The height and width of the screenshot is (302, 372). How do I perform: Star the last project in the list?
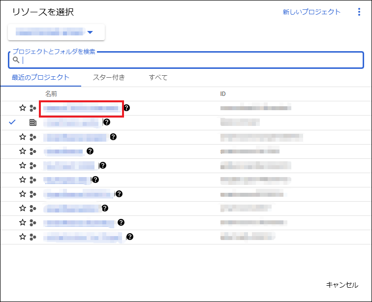click(x=22, y=237)
